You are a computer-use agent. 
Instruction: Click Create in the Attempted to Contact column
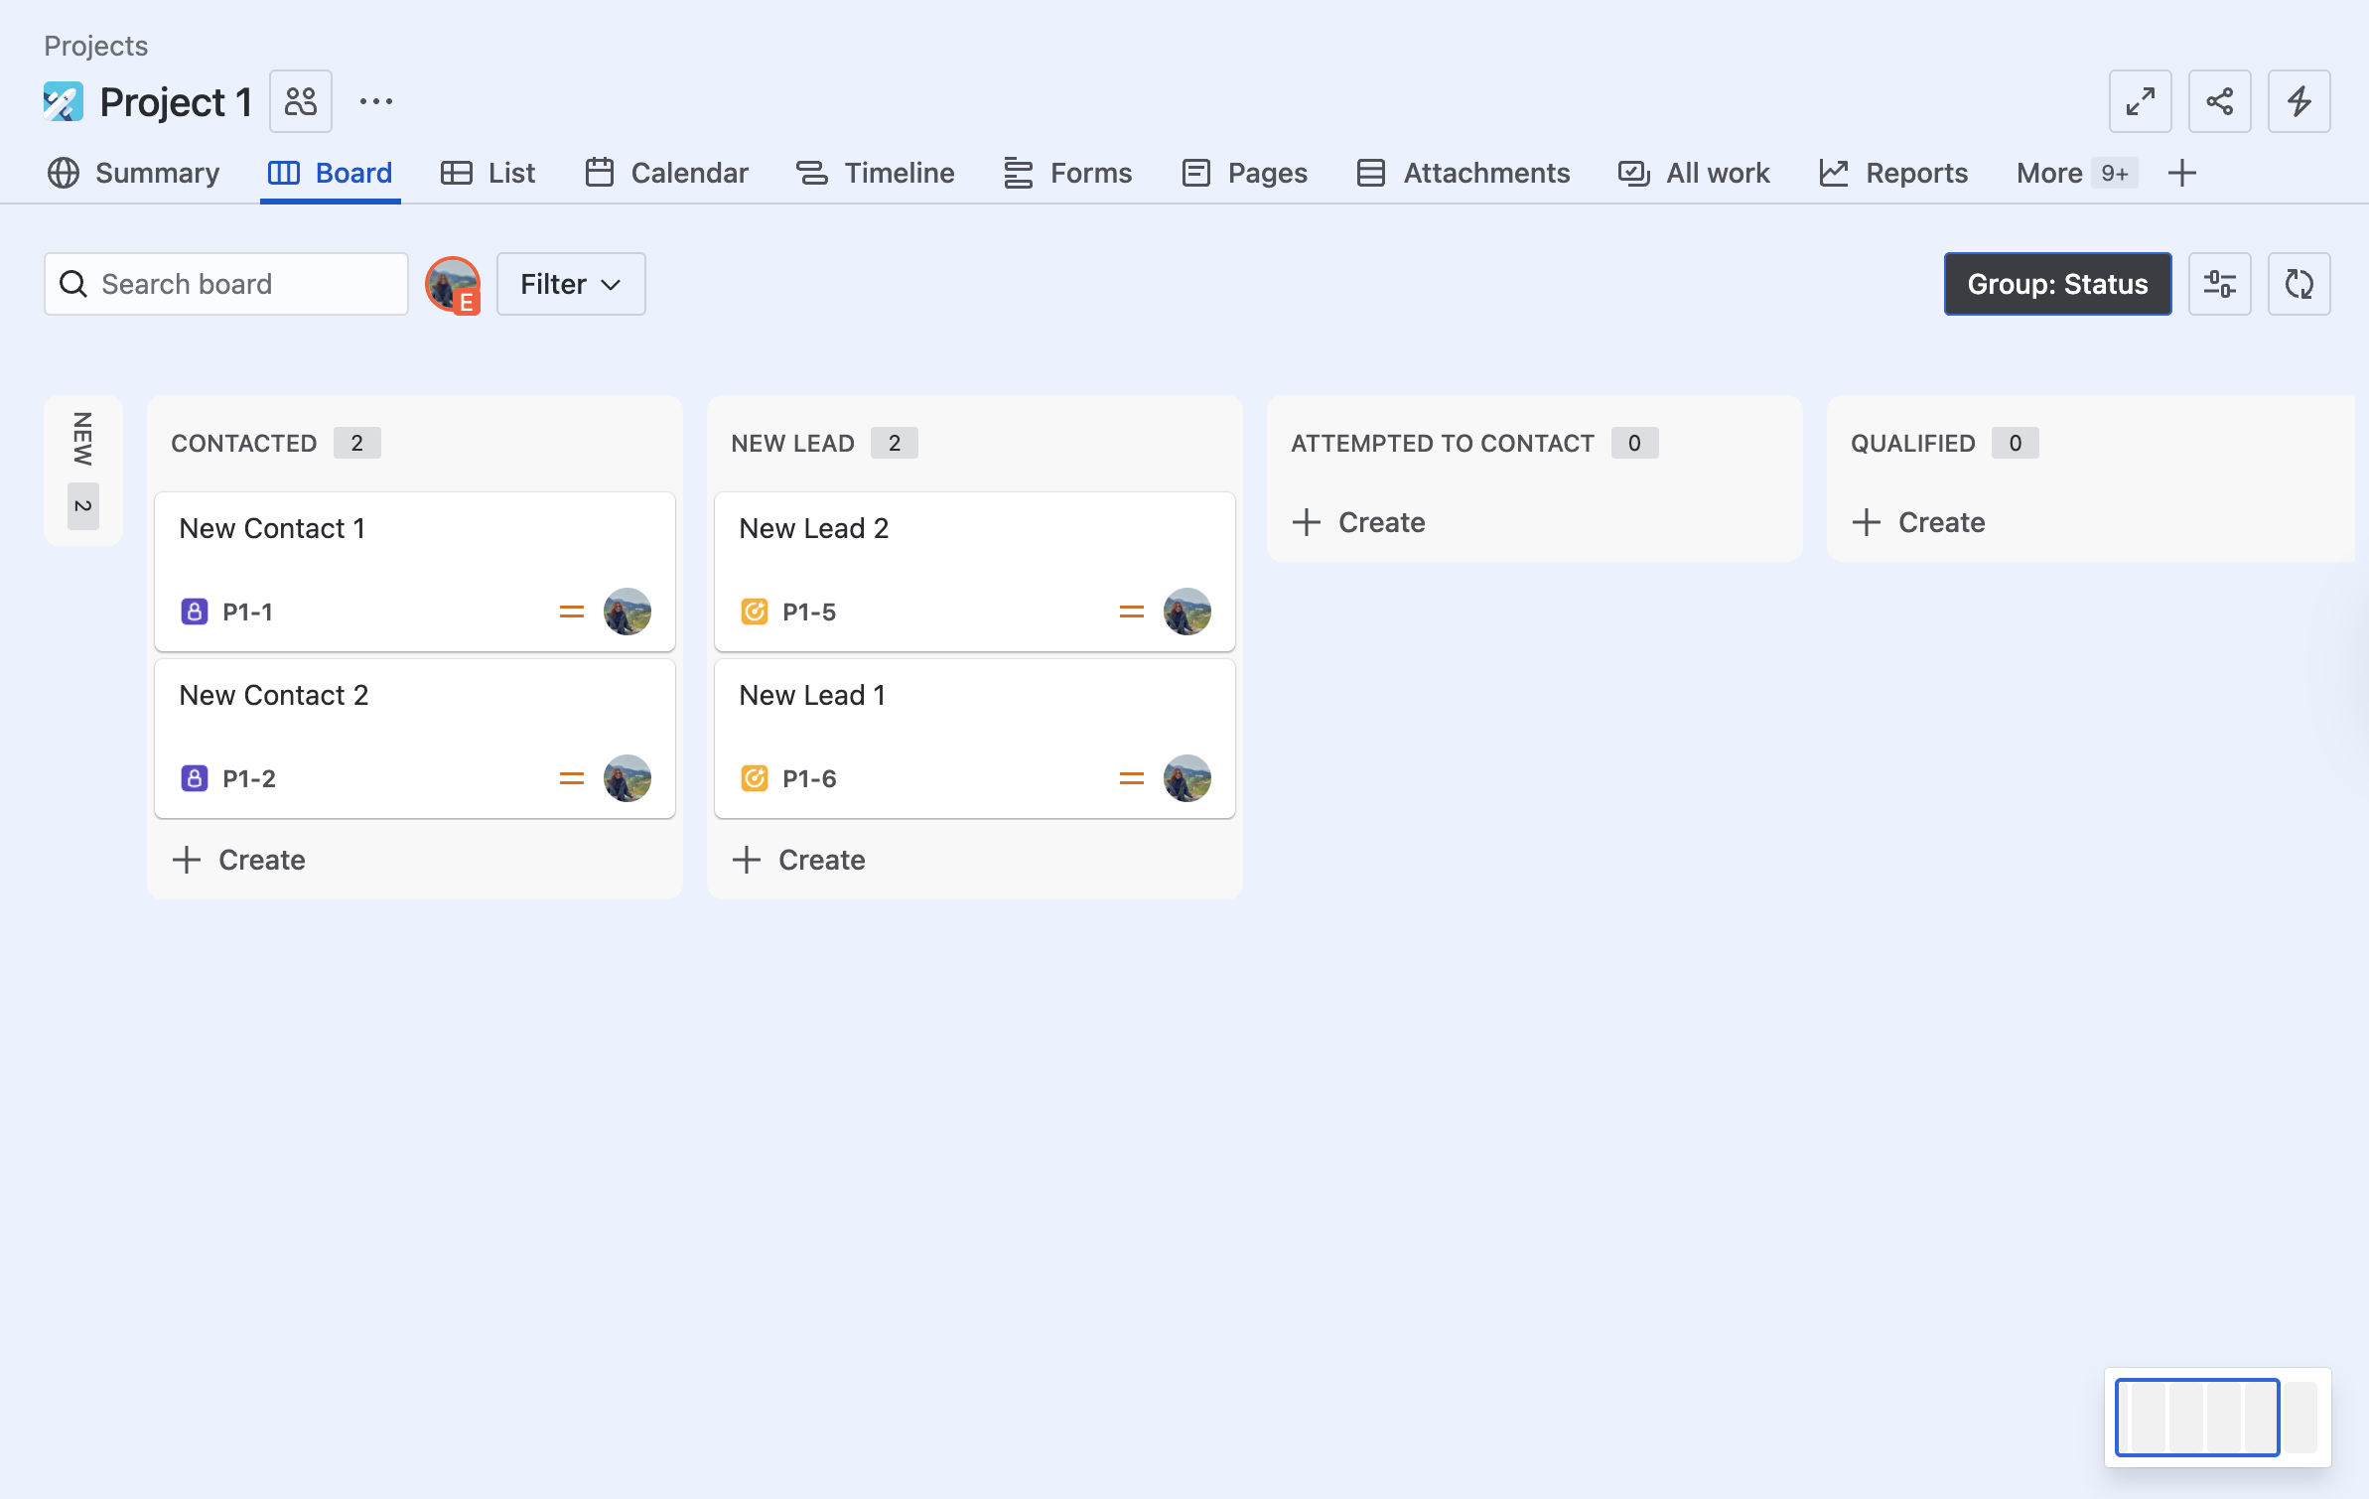tap(1360, 522)
